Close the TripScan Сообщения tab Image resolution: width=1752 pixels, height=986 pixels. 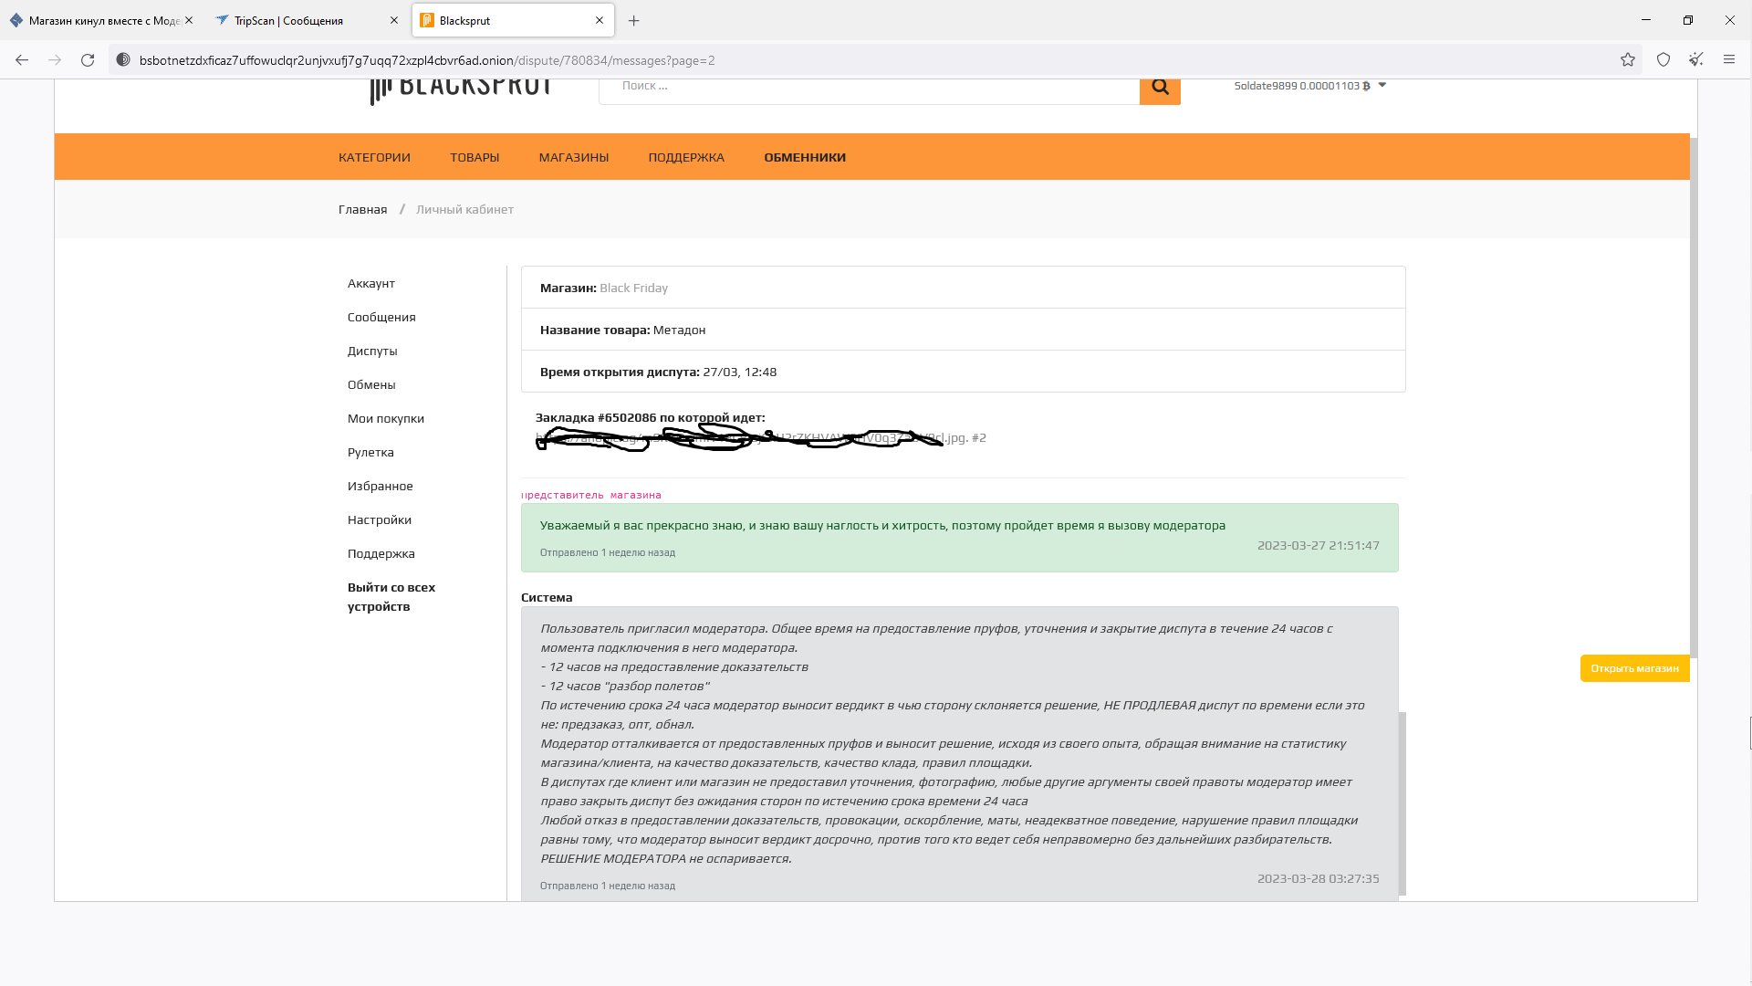(394, 20)
